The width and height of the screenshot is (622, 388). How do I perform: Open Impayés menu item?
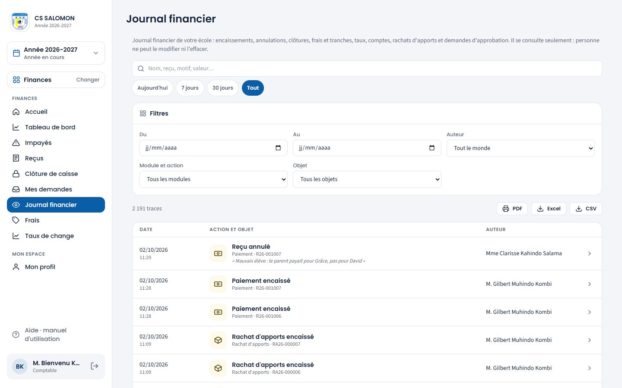coord(56,143)
